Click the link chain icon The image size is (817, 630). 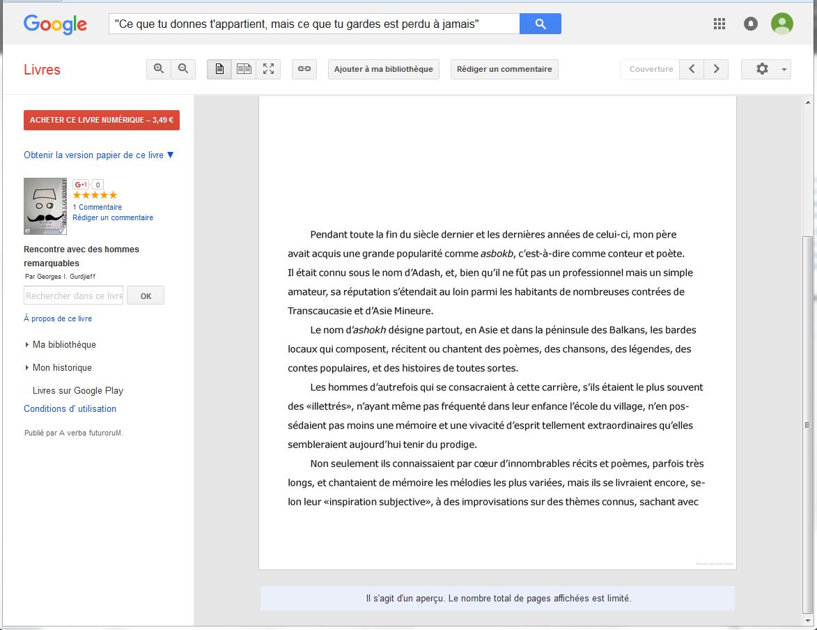click(x=304, y=69)
